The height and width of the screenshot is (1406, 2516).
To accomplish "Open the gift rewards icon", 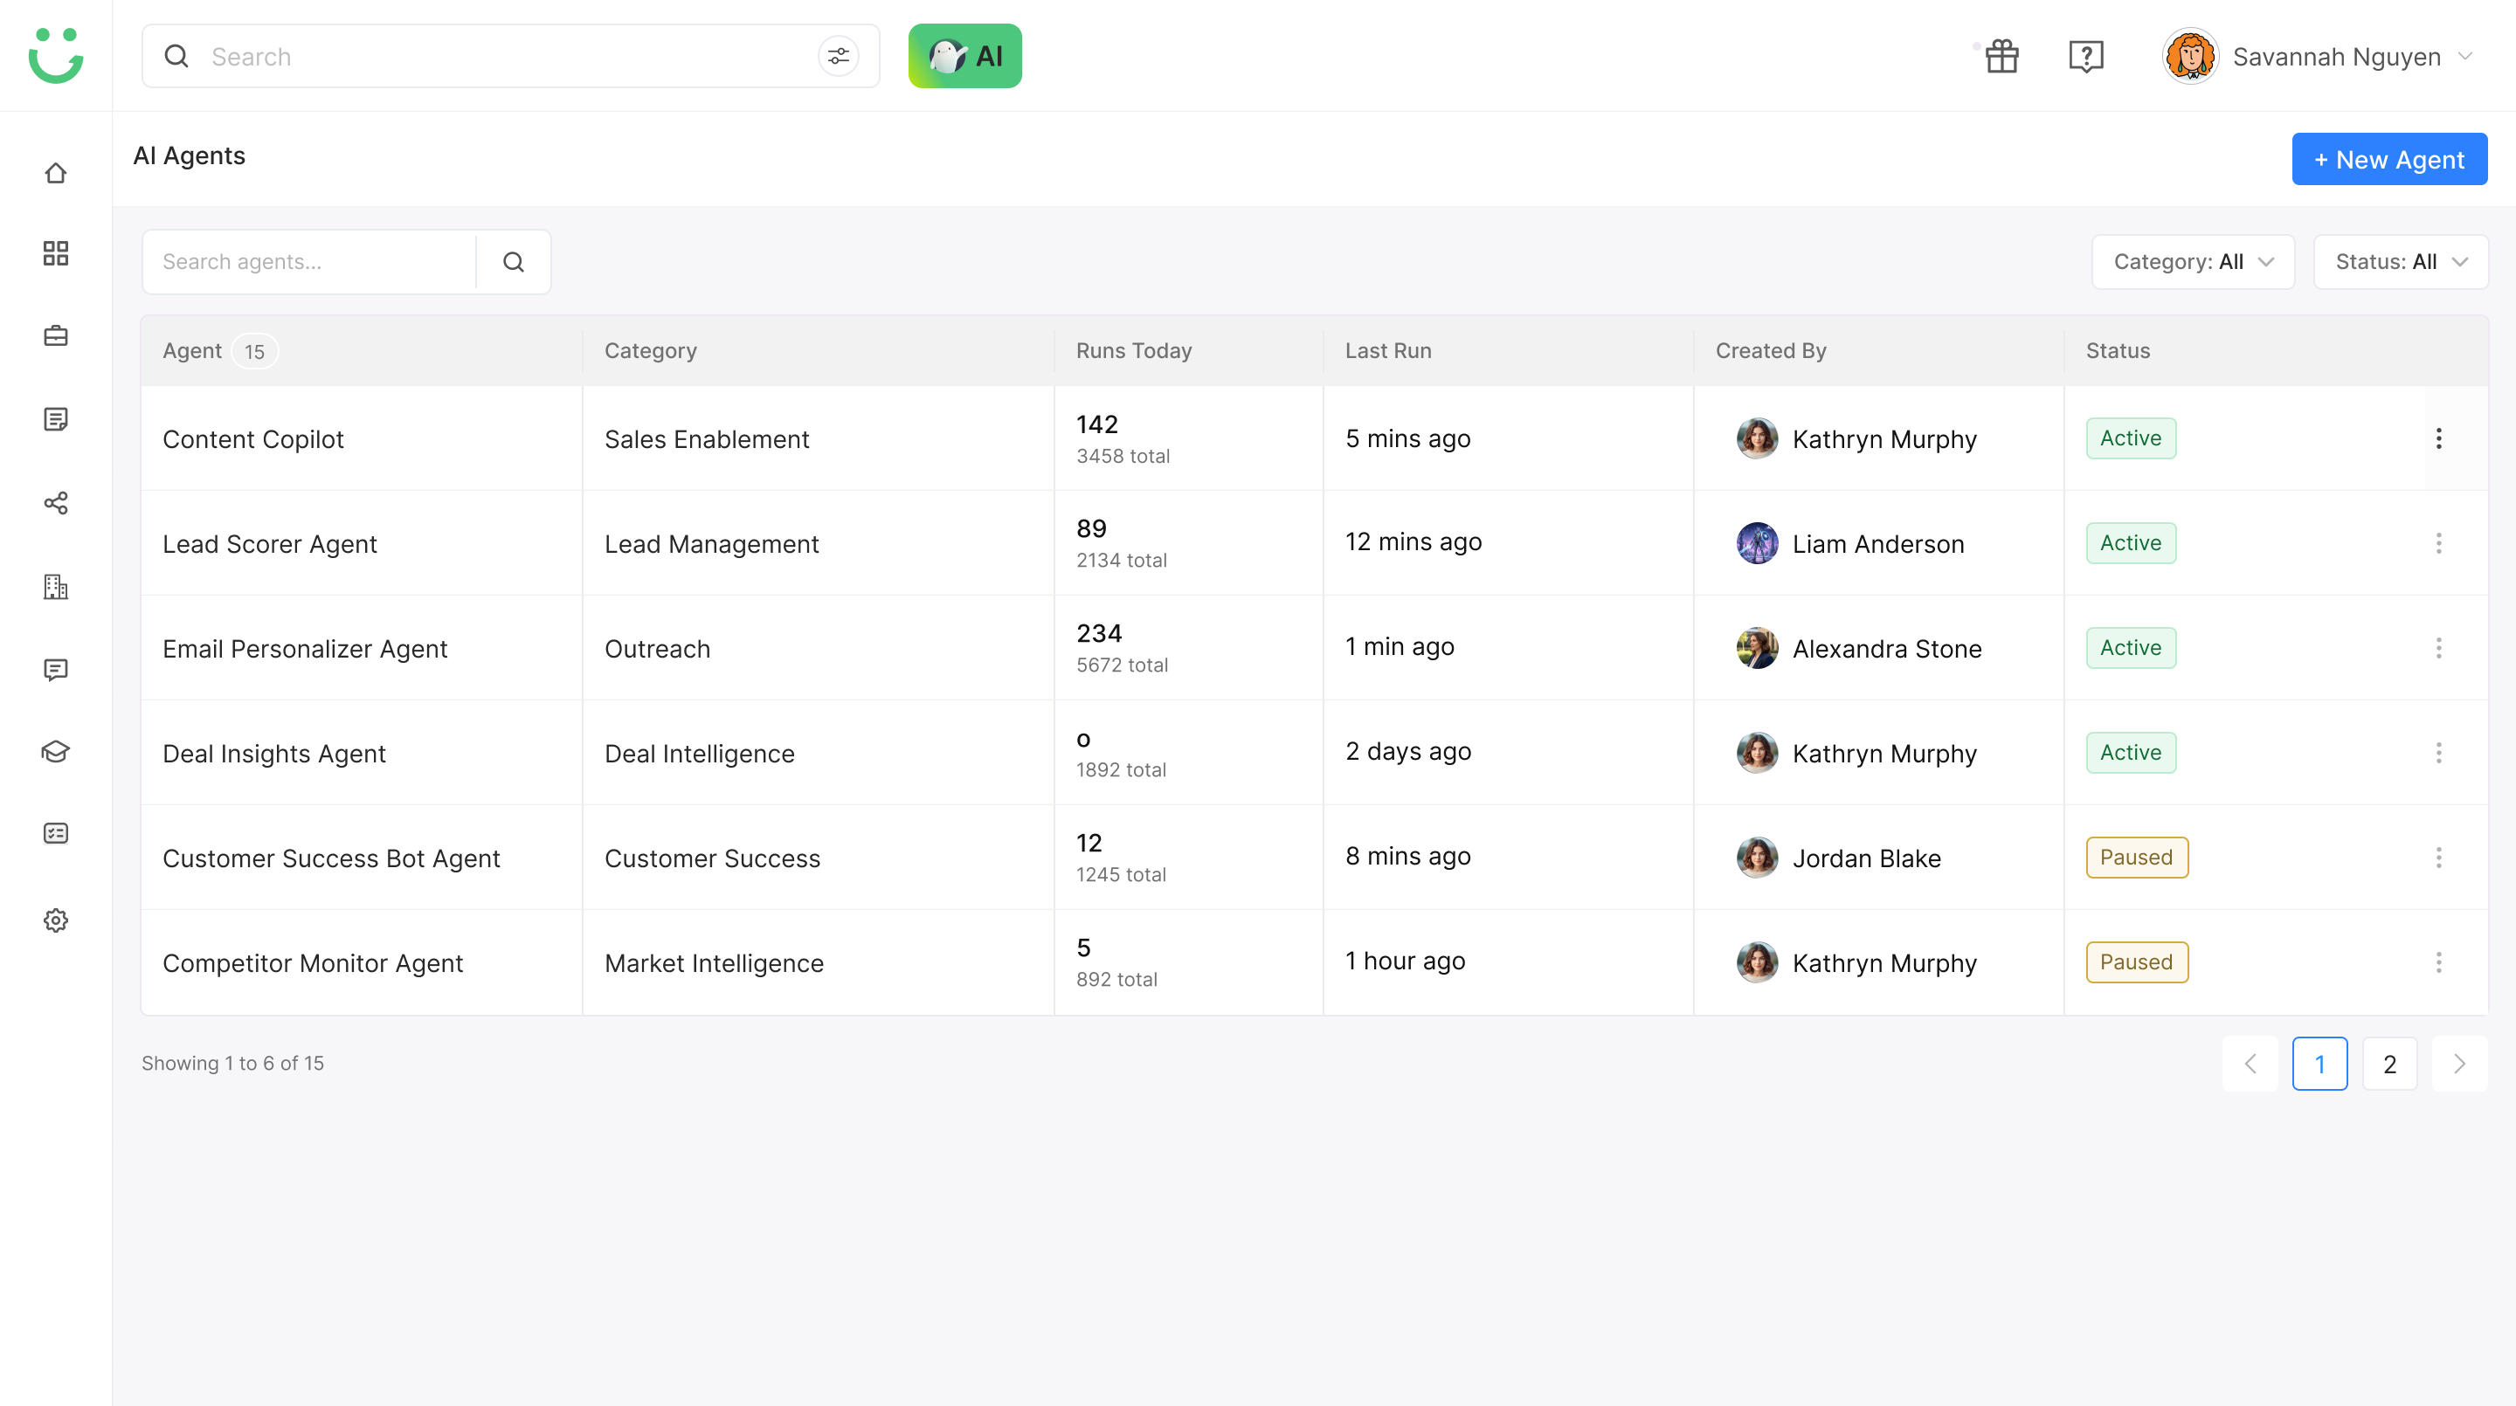I will (2001, 56).
